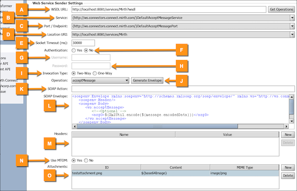Click the WSDL URL text field

pyautogui.click(x=169, y=9)
